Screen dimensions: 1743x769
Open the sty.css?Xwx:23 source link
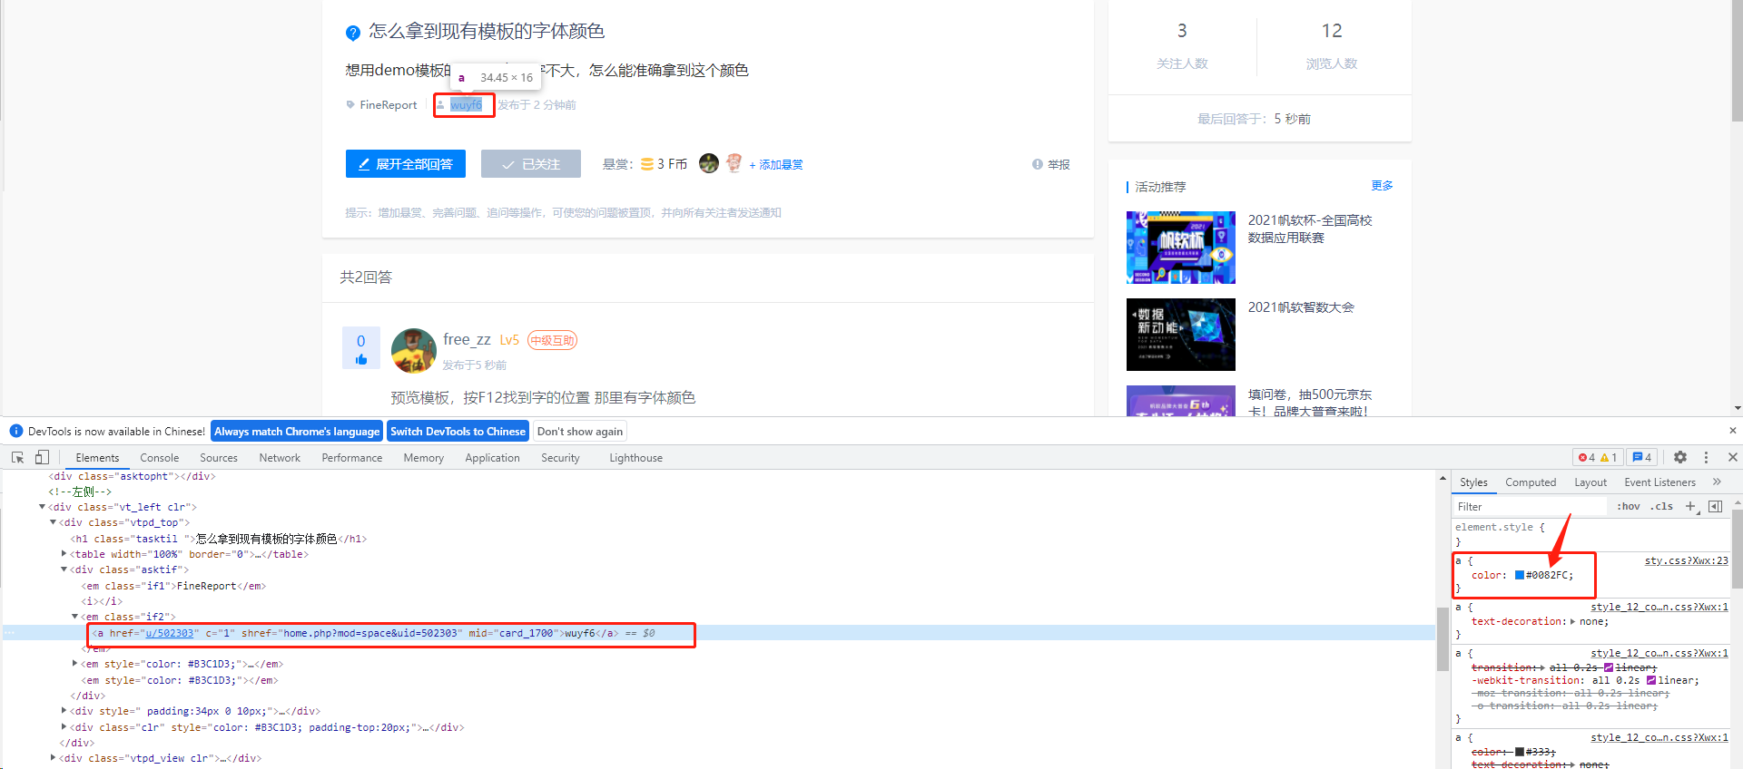tap(1686, 560)
